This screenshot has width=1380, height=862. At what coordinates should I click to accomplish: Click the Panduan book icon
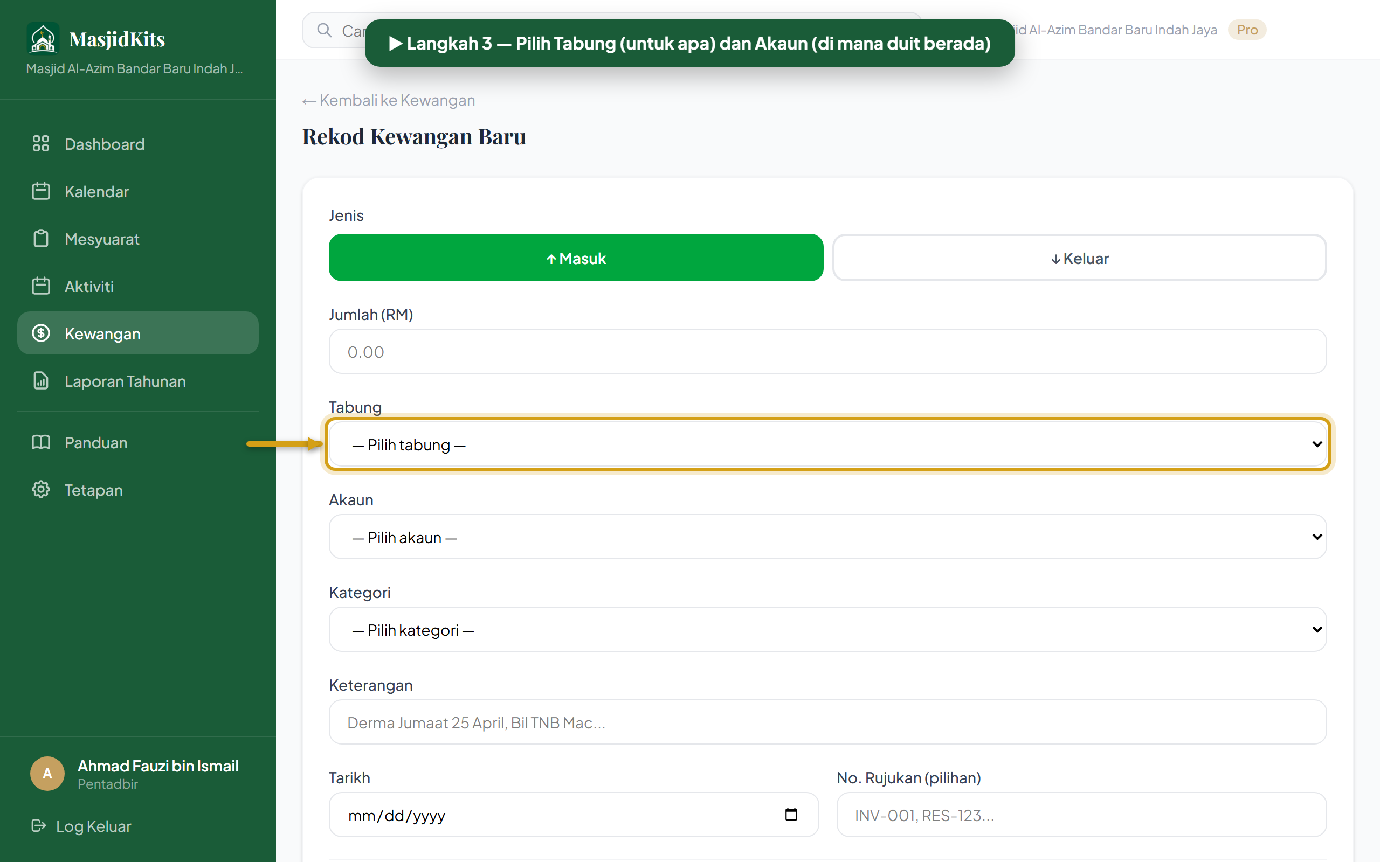coord(40,442)
